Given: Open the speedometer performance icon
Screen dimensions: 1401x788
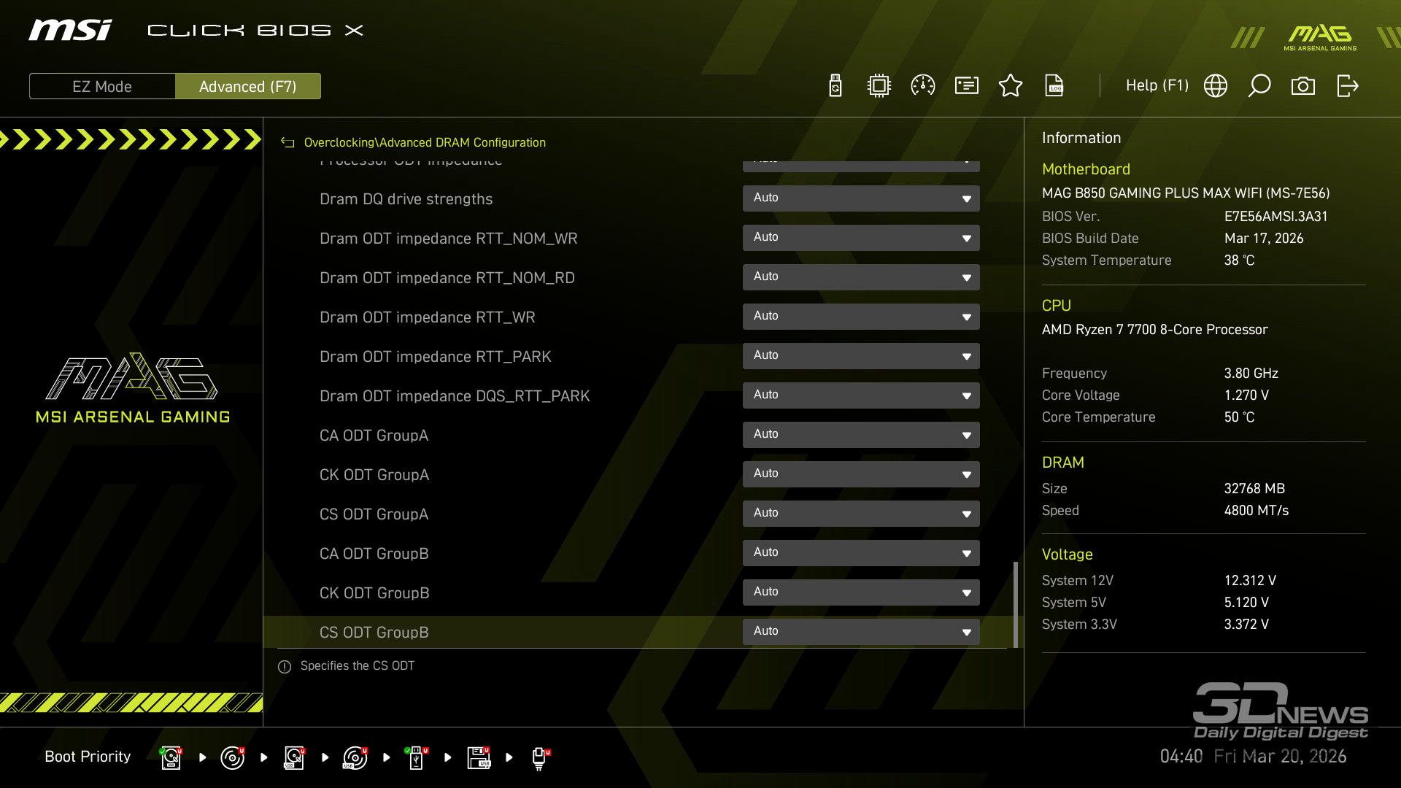Looking at the screenshot, I should 923,86.
